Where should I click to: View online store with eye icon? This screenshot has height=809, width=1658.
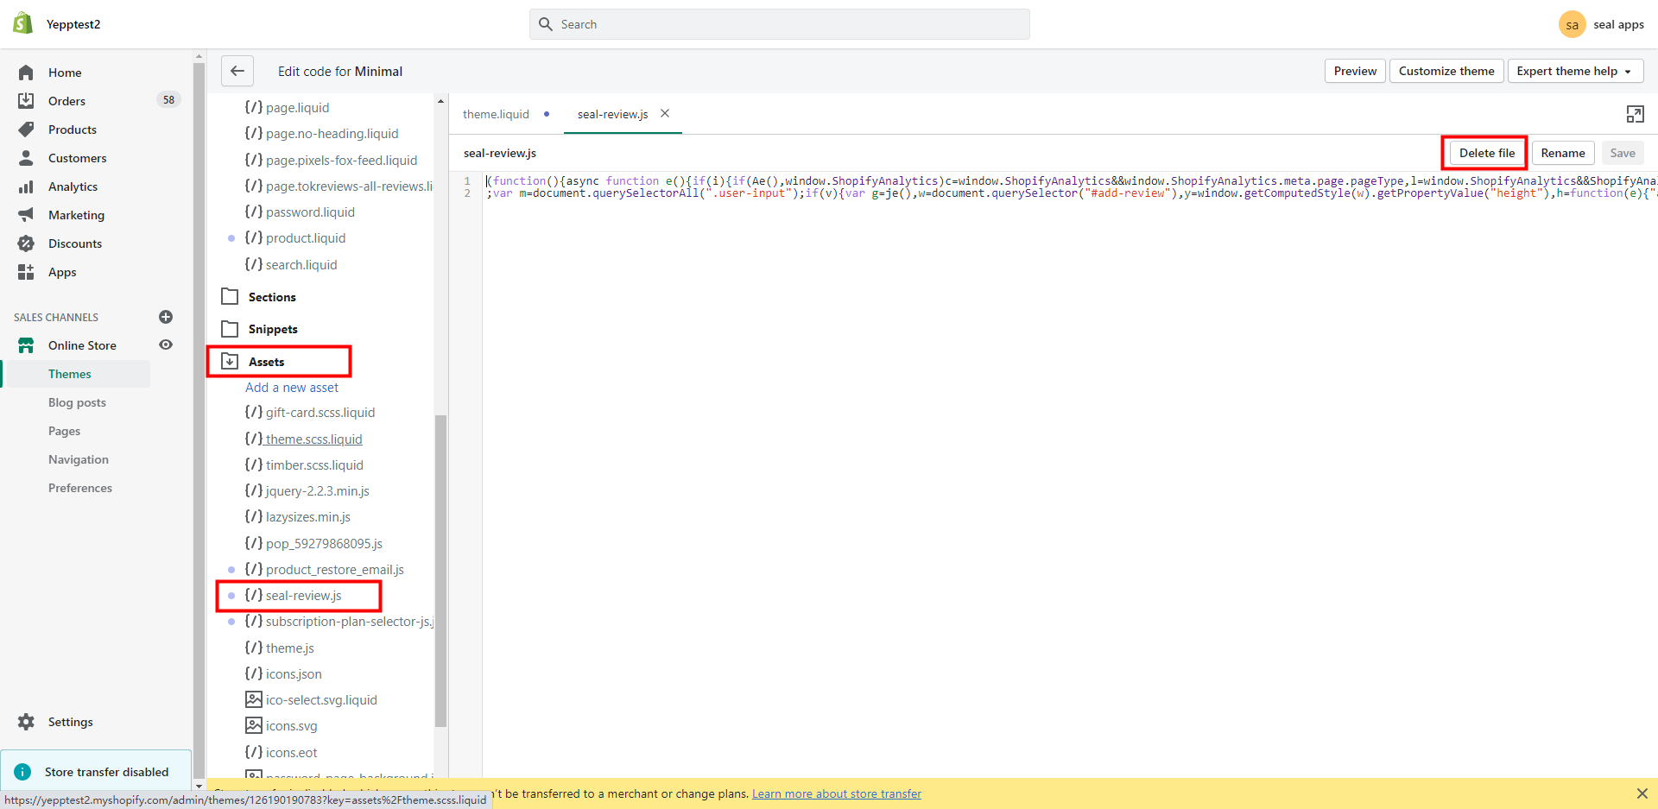click(x=166, y=344)
